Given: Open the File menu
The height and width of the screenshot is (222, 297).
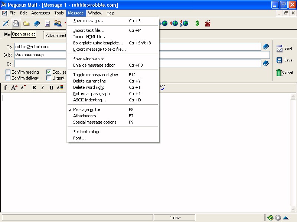Looking at the screenshot, I should [13, 13].
